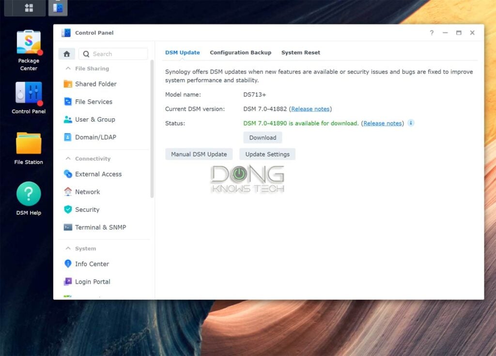Click the File Services icon
The height and width of the screenshot is (356, 496).
[68, 102]
